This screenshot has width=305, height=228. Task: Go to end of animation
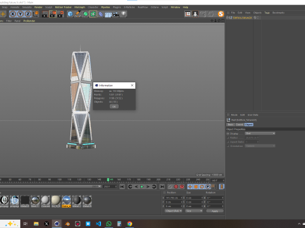162,187
